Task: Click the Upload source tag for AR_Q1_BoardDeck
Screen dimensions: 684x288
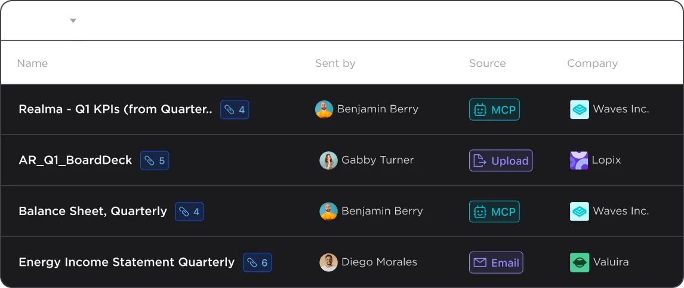Action: [501, 161]
